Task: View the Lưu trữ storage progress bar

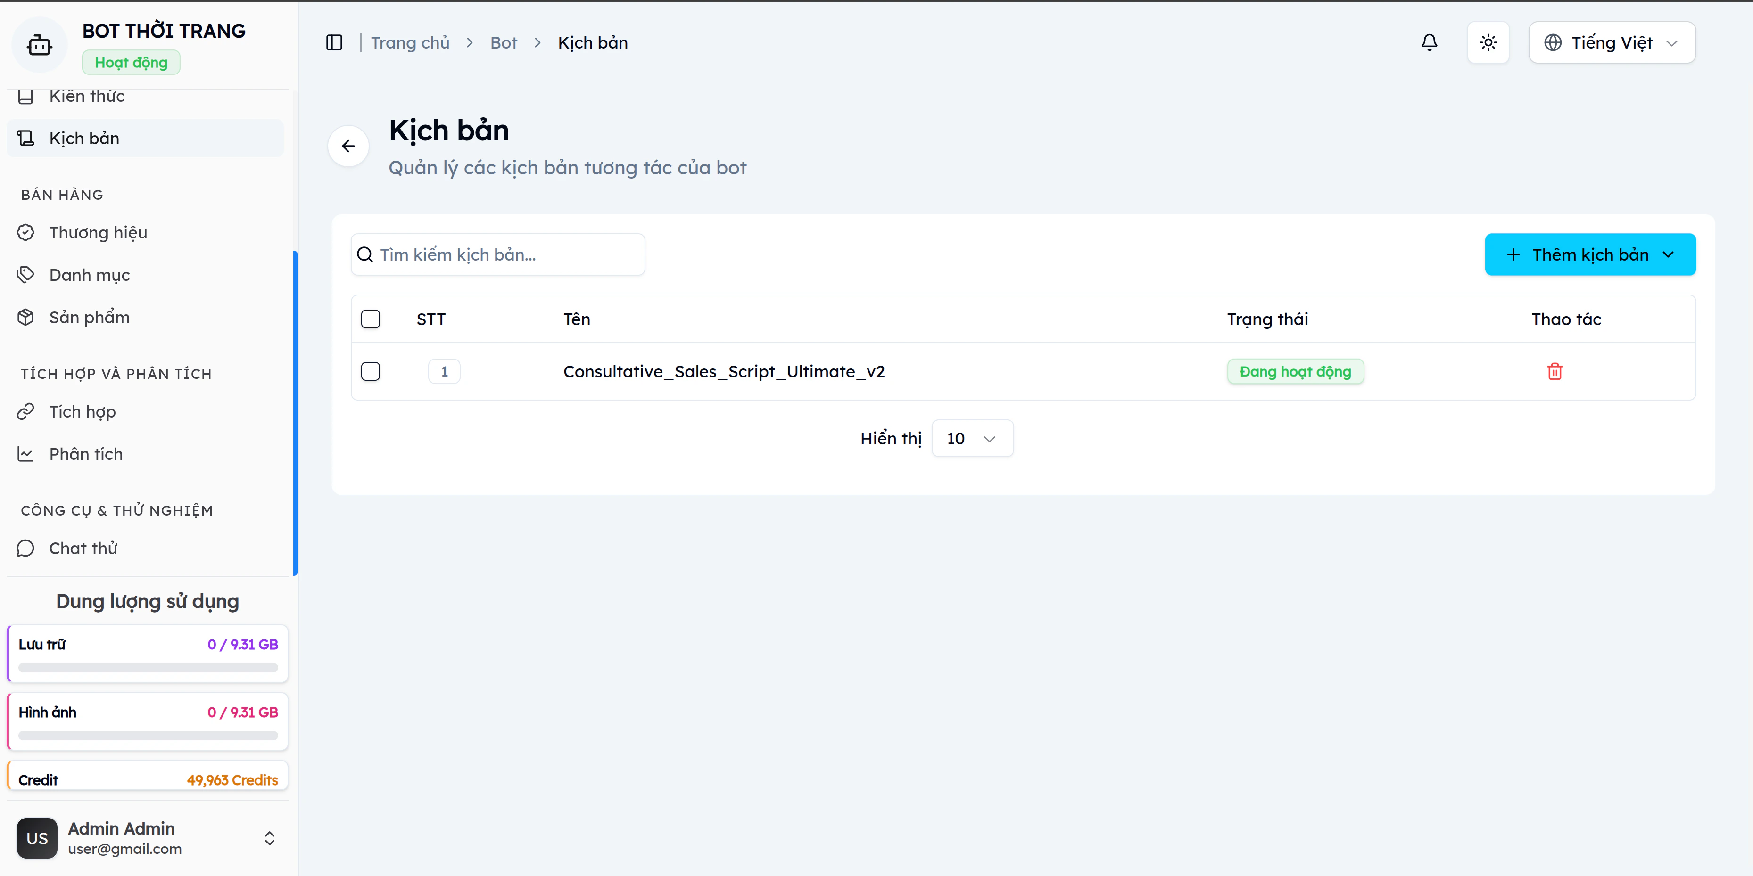Action: click(147, 668)
